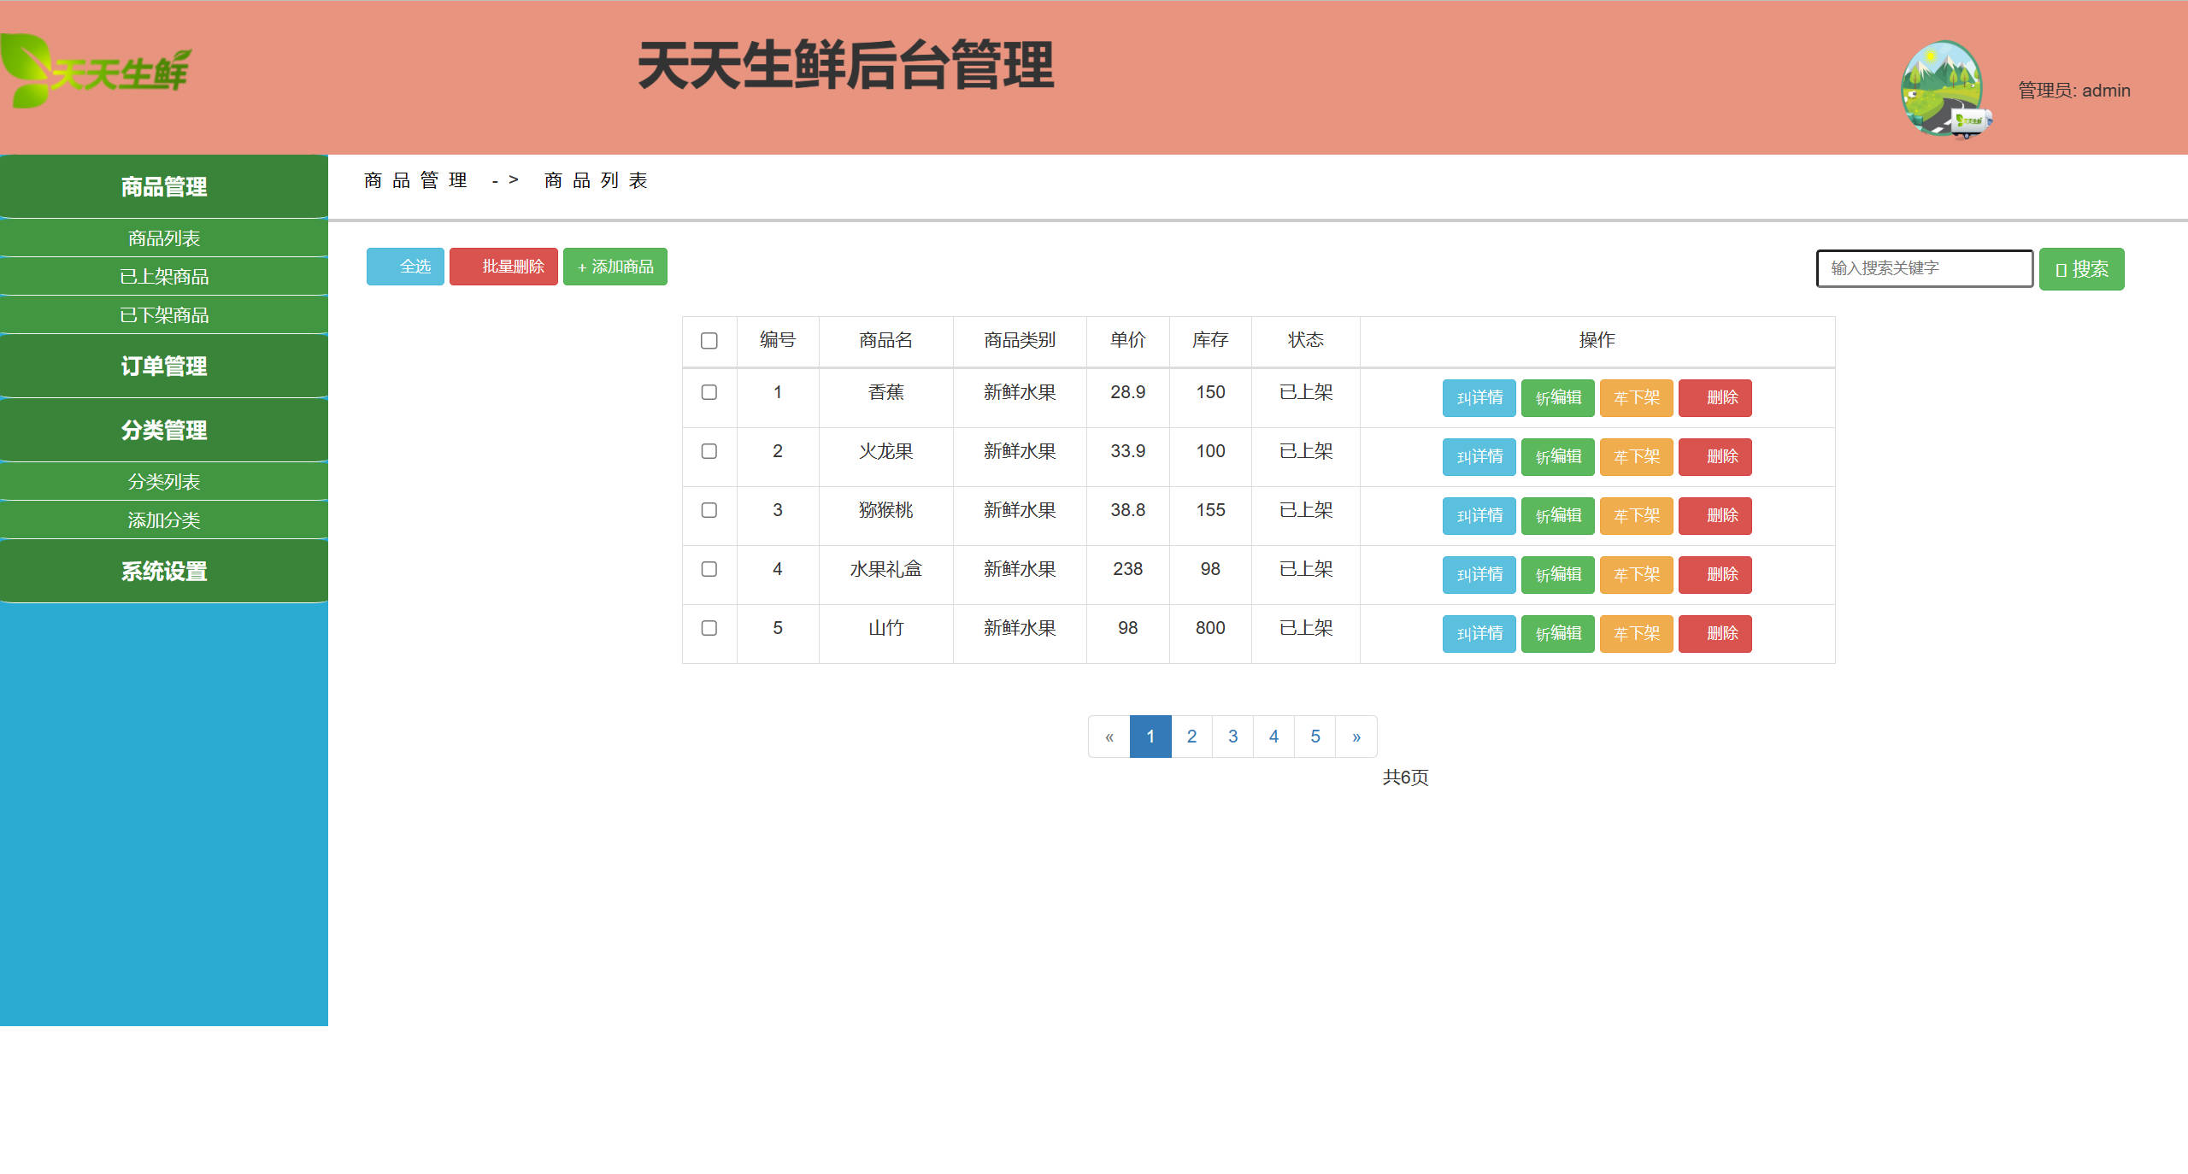
Task: Check the select-all checkbox in table header
Action: 709,341
